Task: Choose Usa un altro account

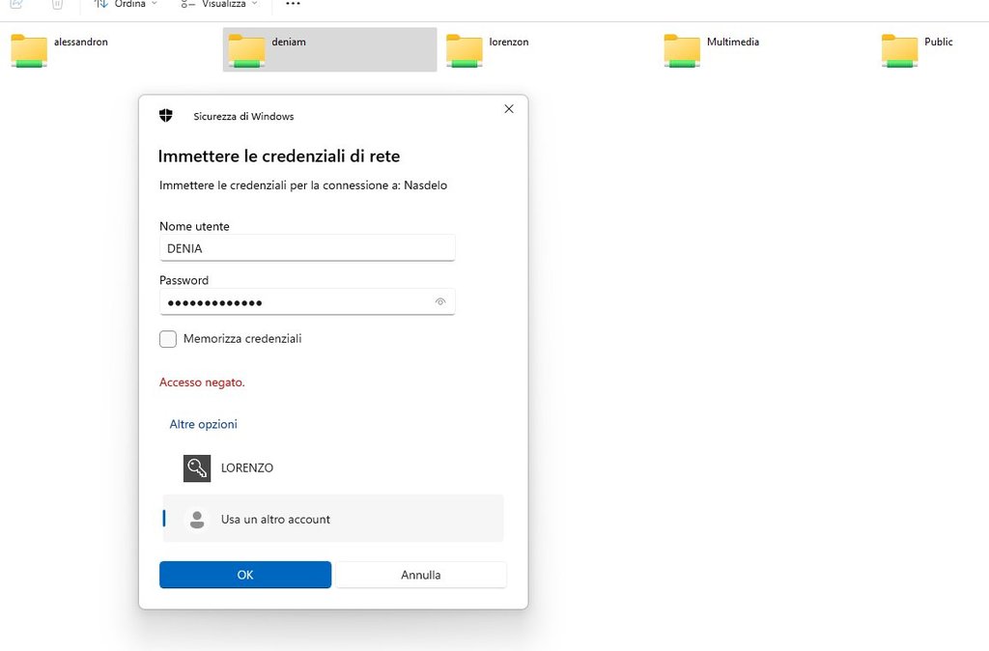Action: pyautogui.click(x=333, y=519)
